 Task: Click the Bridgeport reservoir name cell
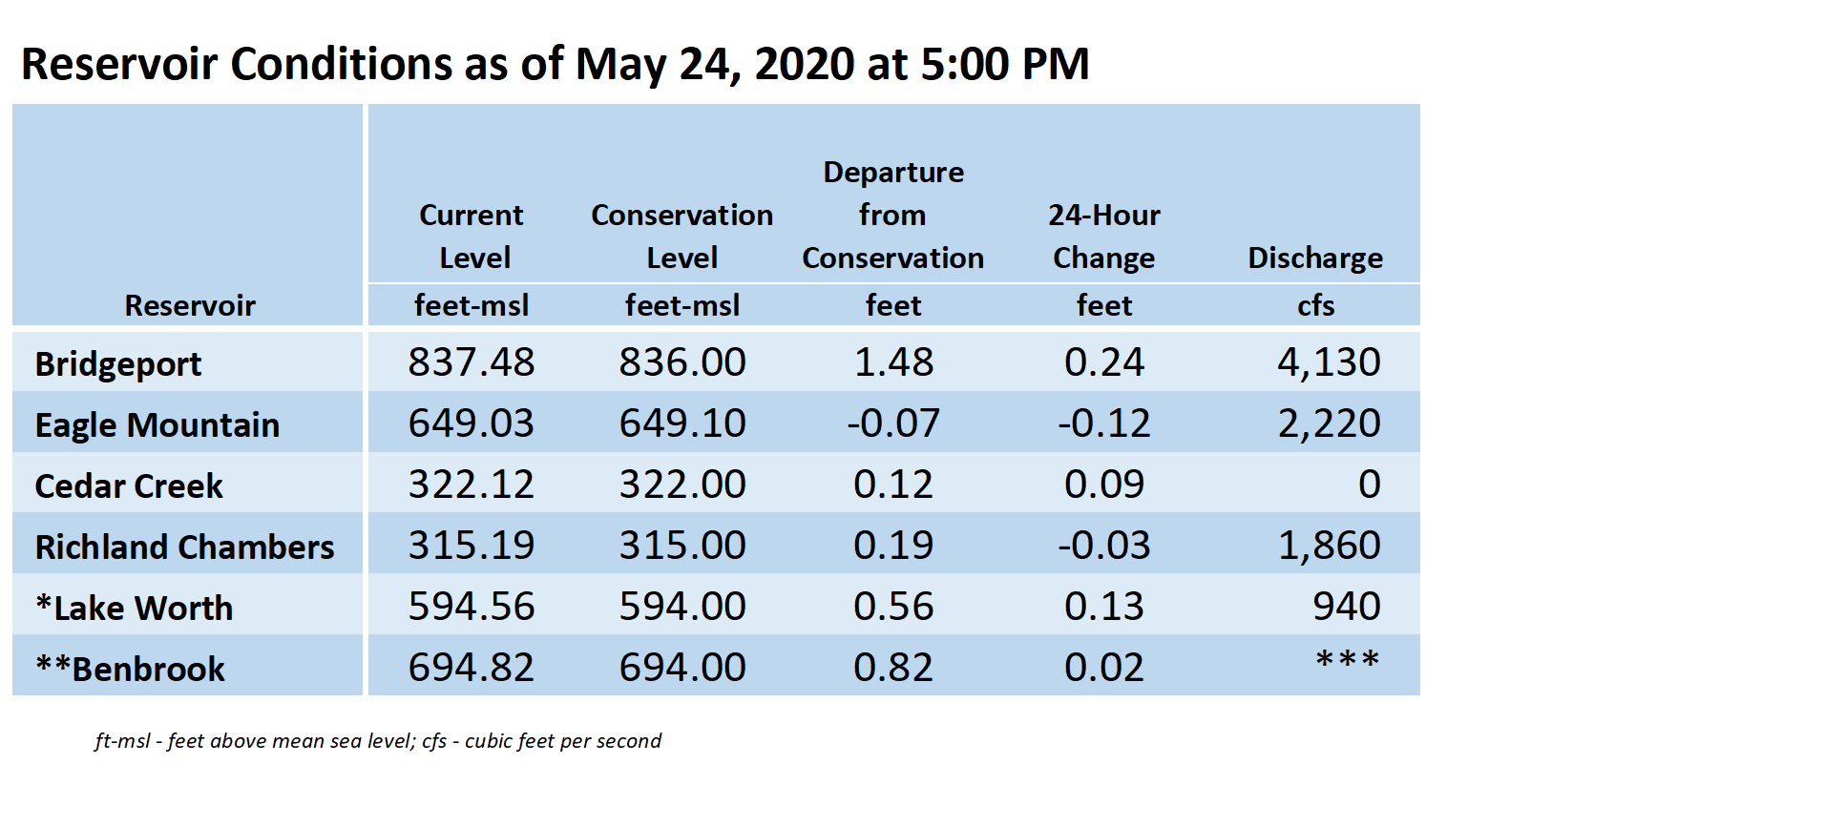(118, 364)
